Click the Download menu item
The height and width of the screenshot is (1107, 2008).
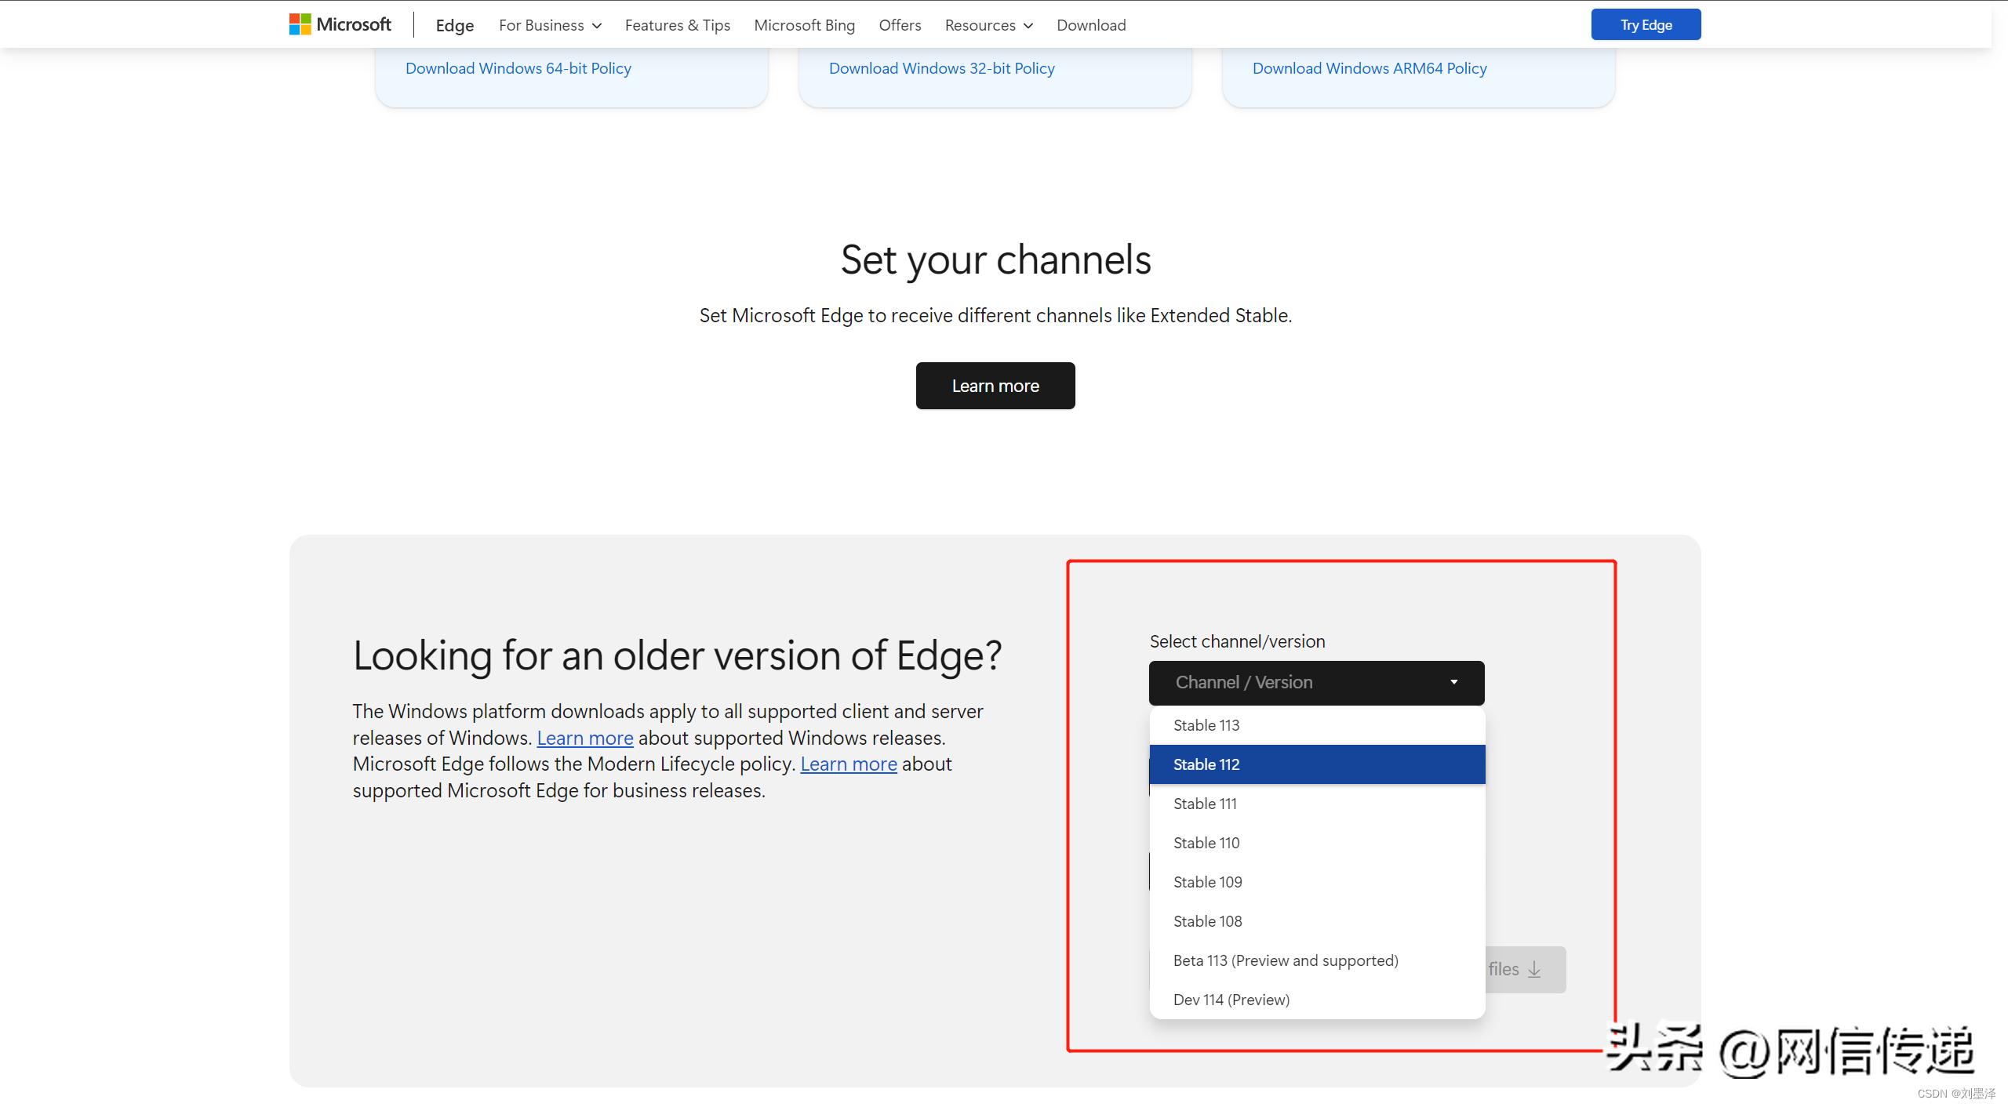1091,24
